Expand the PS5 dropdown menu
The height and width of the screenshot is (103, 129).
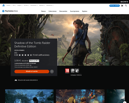[14, 5]
